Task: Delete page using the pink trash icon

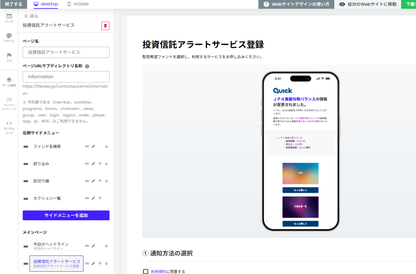Action: [x=105, y=26]
